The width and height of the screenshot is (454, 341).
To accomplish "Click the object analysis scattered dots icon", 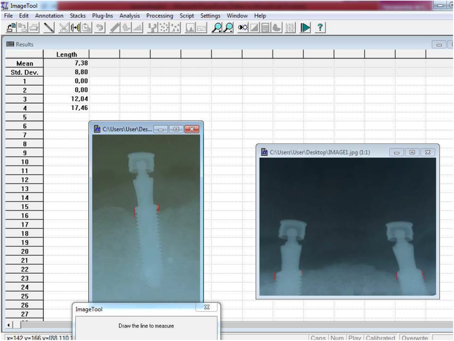I will [175, 28].
